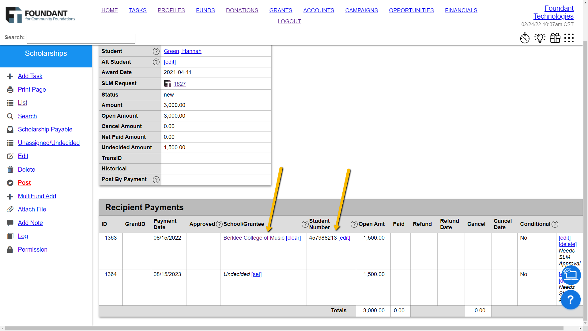588x331 pixels.
Task: Select the CAMPAIGNS menu item
Action: click(361, 10)
